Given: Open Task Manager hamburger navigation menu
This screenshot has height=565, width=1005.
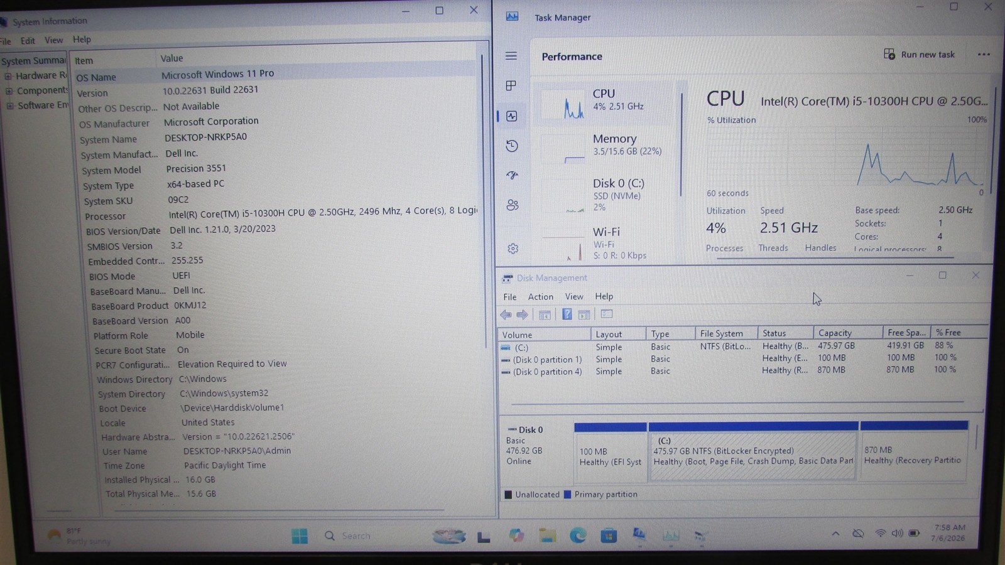Looking at the screenshot, I should click(511, 56).
